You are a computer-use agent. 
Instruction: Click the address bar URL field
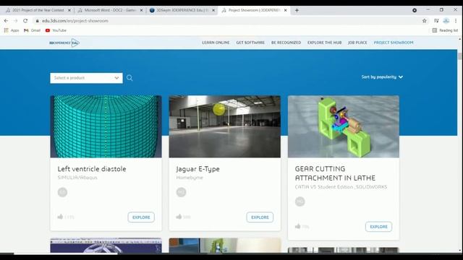(224, 21)
